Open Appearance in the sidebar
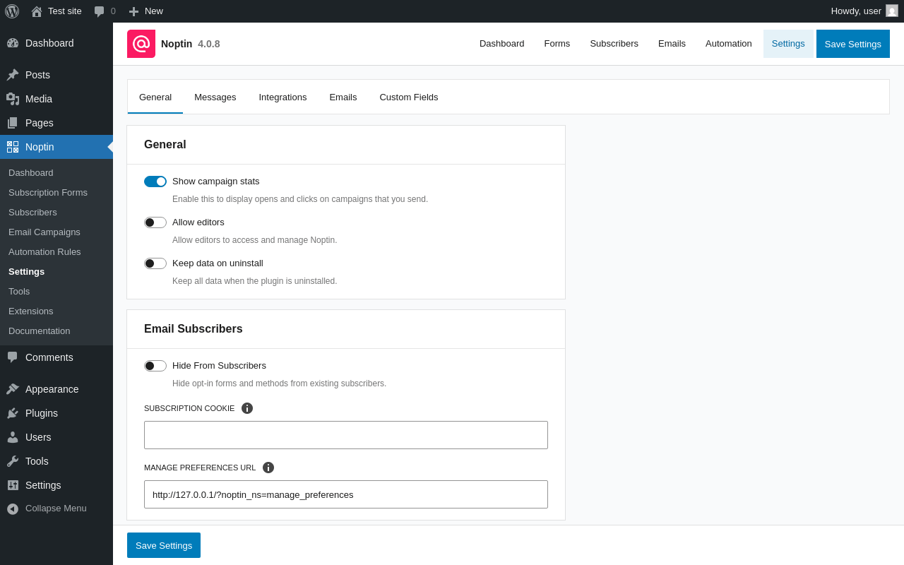 [52, 389]
